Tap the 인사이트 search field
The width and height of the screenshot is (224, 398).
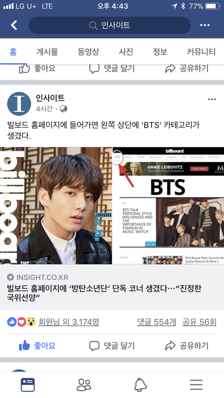[110, 25]
